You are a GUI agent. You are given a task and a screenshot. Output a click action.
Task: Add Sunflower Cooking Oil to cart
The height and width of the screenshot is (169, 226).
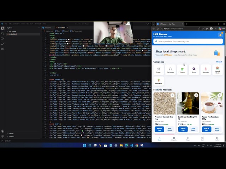coord(183,129)
